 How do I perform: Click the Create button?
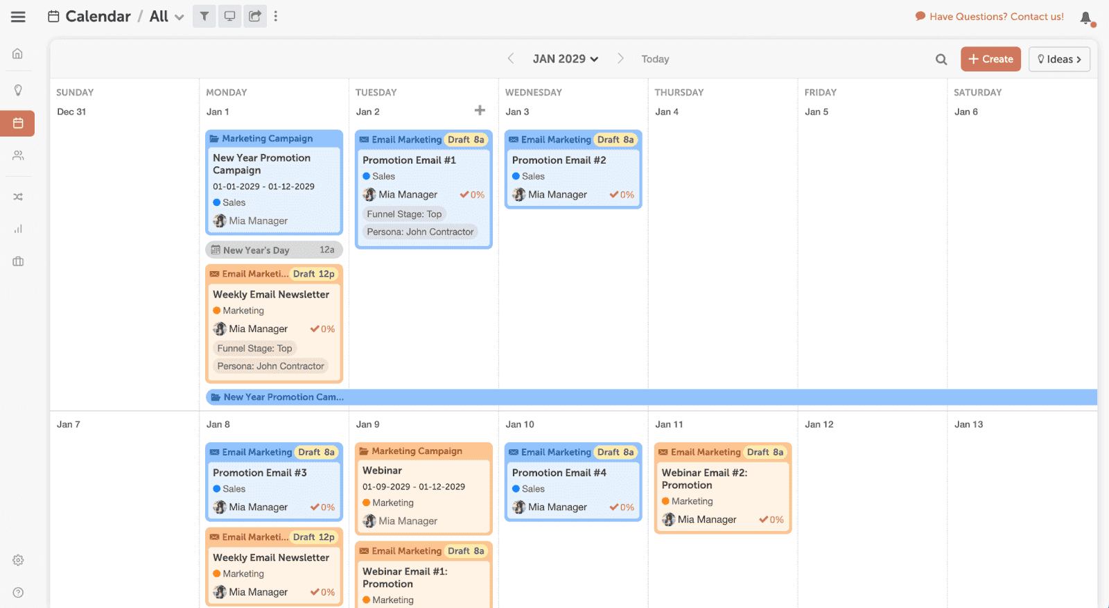(990, 60)
